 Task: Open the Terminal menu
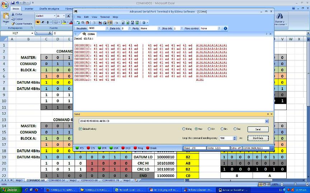(105, 17)
